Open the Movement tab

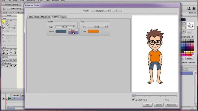tap(45, 17)
